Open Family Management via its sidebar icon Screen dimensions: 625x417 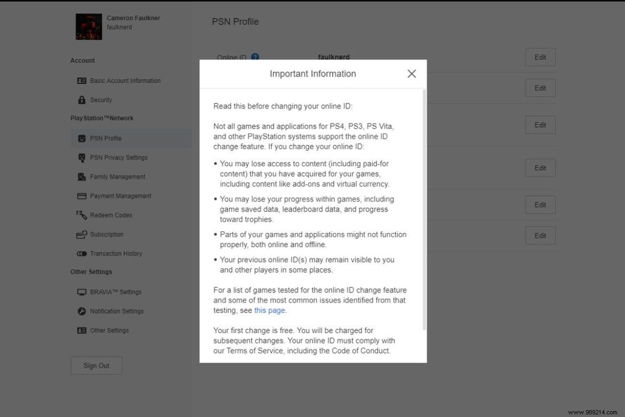[x=81, y=176]
